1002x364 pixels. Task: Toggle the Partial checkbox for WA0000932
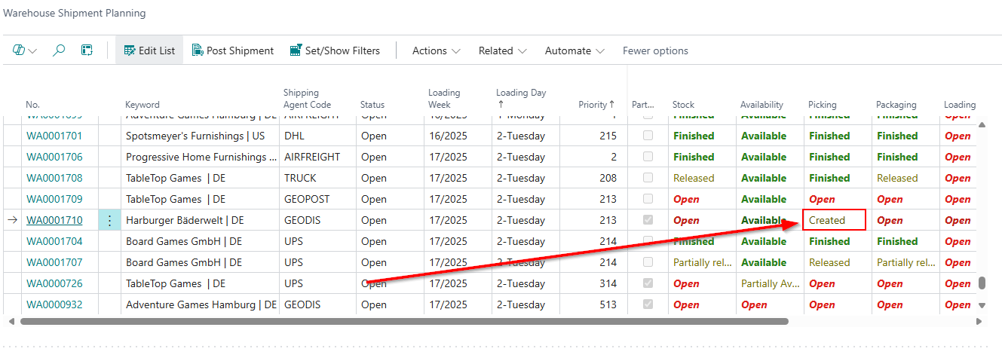[x=648, y=305]
